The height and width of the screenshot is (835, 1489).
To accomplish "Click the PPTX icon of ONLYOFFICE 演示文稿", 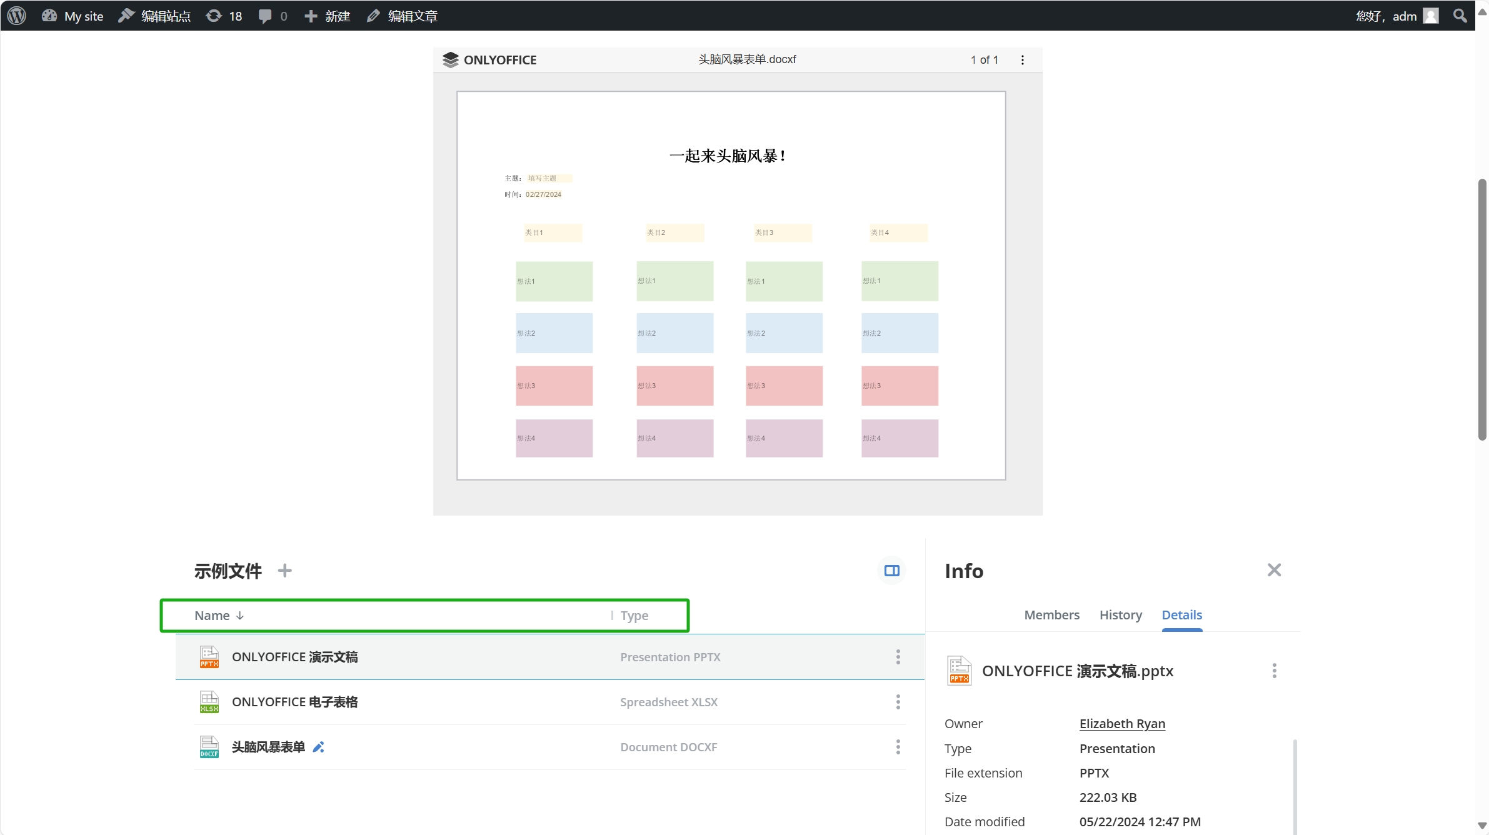I will (x=209, y=657).
